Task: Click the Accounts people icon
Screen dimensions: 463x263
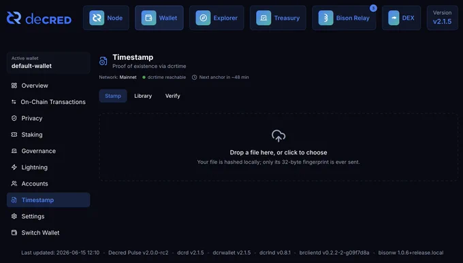Action: tap(14, 183)
